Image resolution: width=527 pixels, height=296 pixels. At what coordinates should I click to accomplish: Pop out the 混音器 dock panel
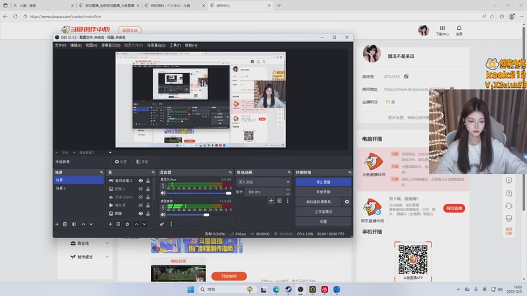230,172
